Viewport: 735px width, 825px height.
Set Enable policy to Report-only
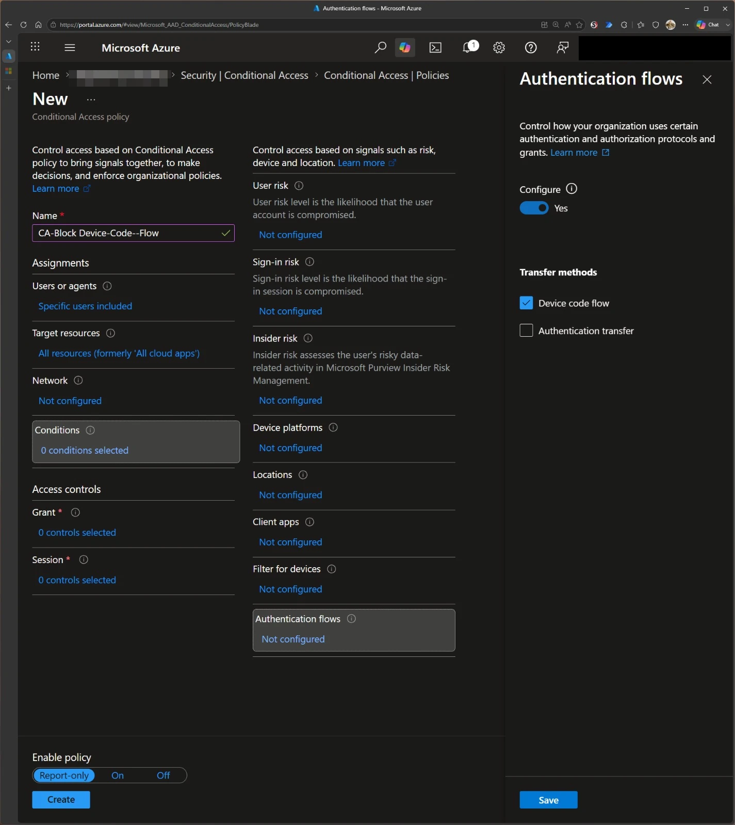coord(64,775)
